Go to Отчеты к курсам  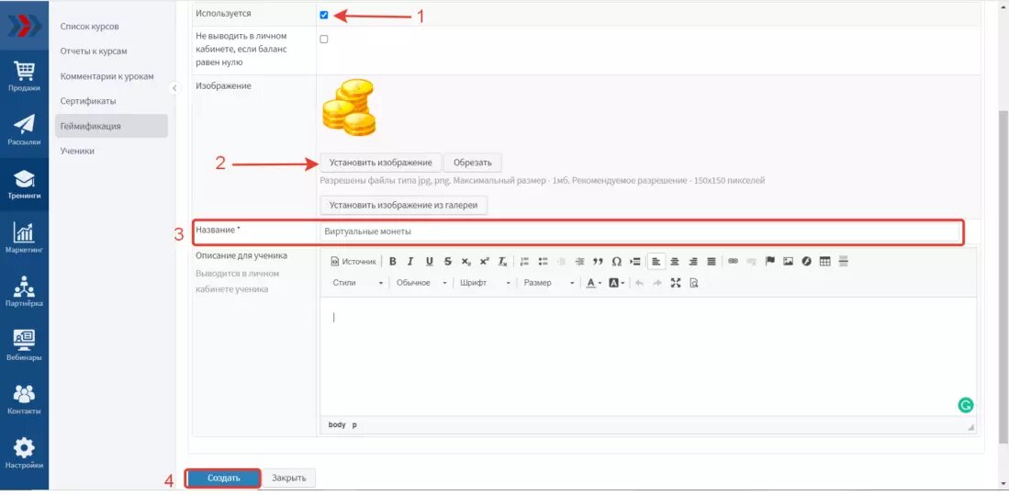pos(94,51)
